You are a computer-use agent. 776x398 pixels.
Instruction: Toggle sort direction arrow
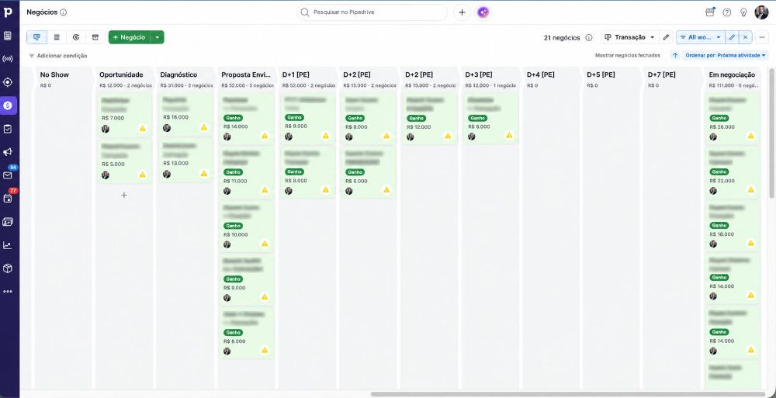coord(675,55)
